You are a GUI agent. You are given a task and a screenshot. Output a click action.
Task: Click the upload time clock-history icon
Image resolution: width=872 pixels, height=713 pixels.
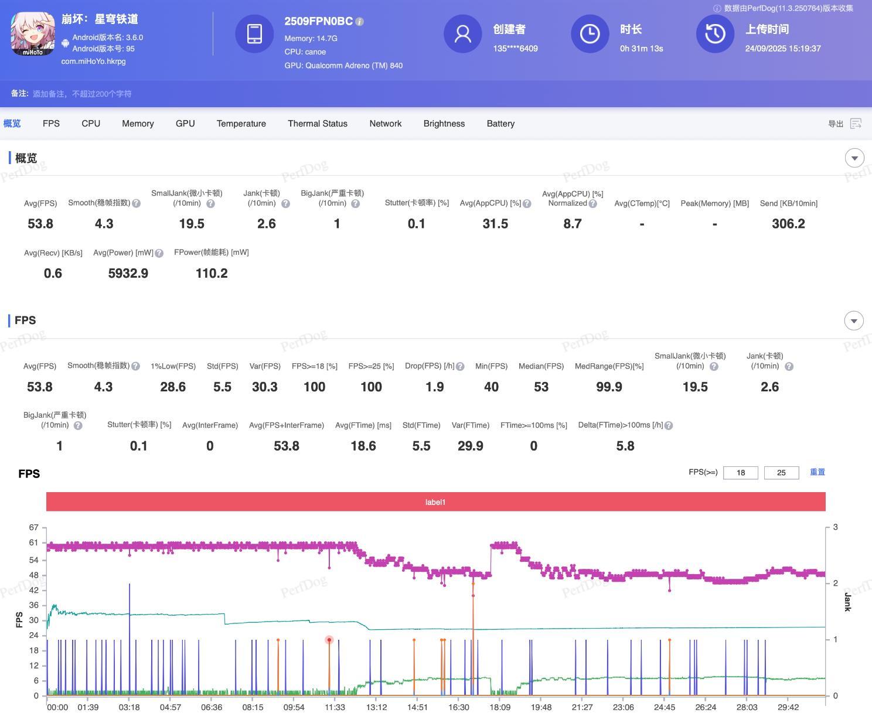715,34
